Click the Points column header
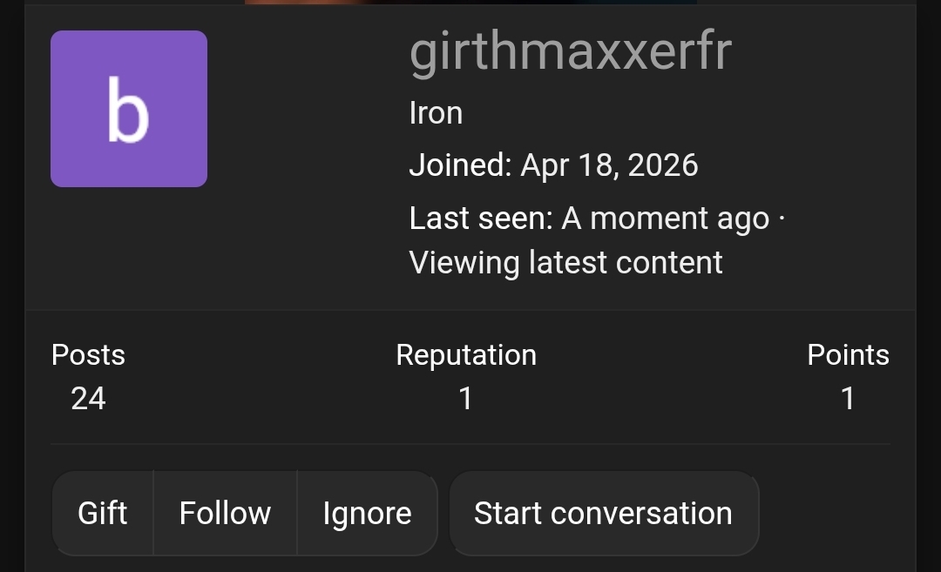Screen dimensions: 941x572 click(x=848, y=354)
